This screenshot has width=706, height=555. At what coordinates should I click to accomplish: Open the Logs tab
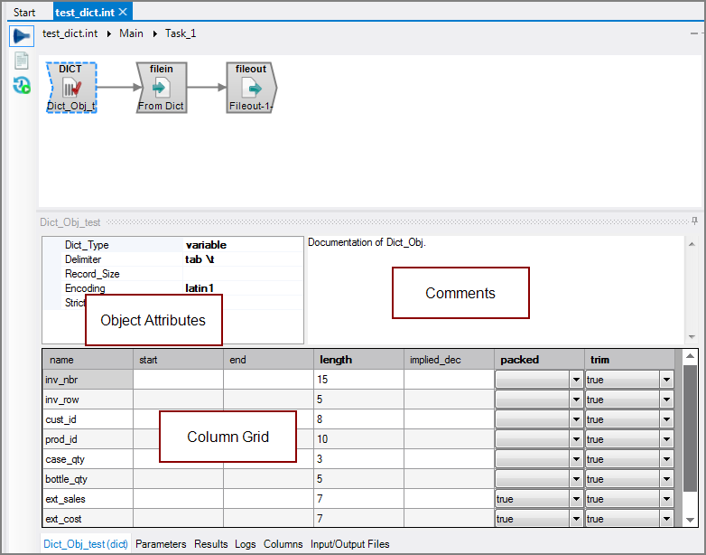click(x=245, y=544)
